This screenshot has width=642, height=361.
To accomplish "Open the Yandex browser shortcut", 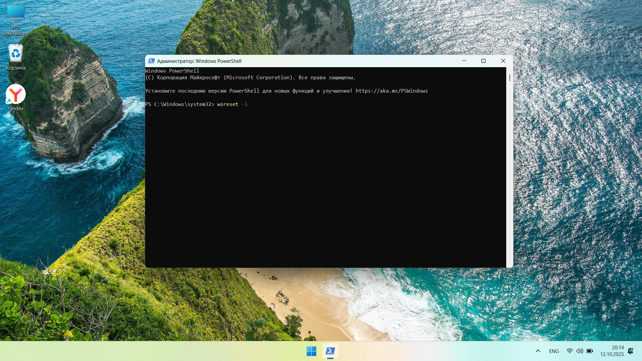I will 15,94.
